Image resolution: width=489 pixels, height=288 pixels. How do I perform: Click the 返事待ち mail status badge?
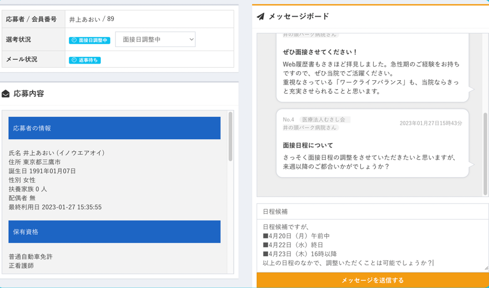pos(85,60)
